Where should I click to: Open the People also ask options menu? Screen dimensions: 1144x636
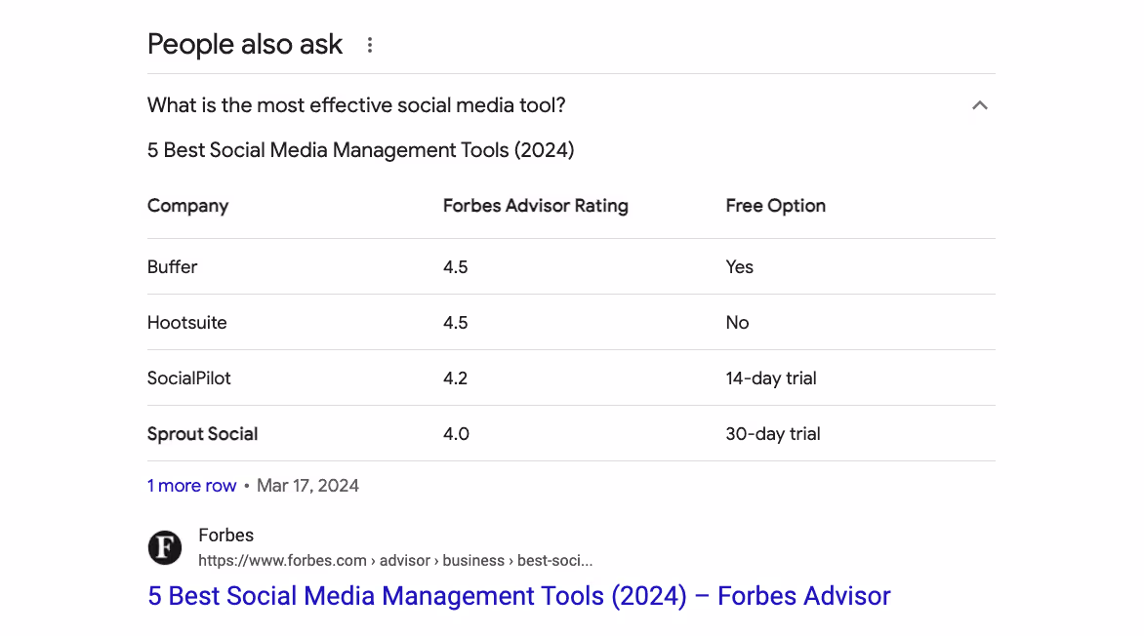[x=370, y=45]
